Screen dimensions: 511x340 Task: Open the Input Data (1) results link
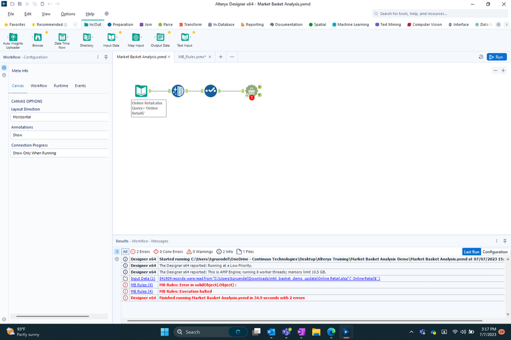pyautogui.click(x=142, y=278)
